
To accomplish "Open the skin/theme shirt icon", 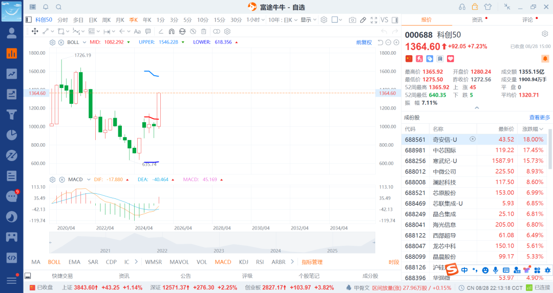I will 488,7.
